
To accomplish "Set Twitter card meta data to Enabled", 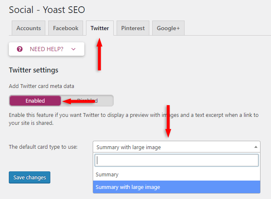I will pyautogui.click(x=35, y=101).
